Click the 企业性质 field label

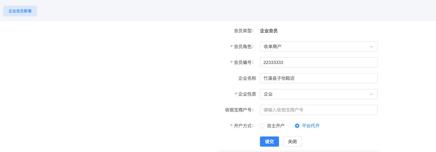pos(247,94)
